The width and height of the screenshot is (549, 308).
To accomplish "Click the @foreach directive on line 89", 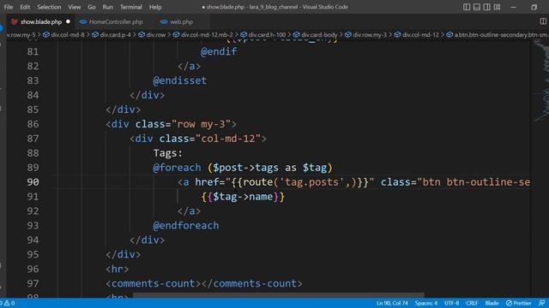I will point(177,168).
